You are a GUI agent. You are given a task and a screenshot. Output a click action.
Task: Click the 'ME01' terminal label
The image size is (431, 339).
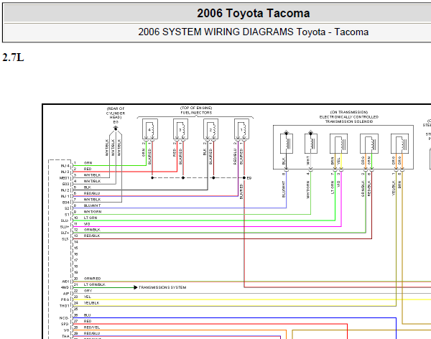65,178
